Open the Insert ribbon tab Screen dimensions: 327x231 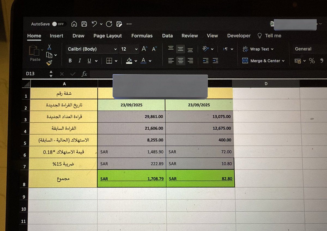click(x=56, y=36)
